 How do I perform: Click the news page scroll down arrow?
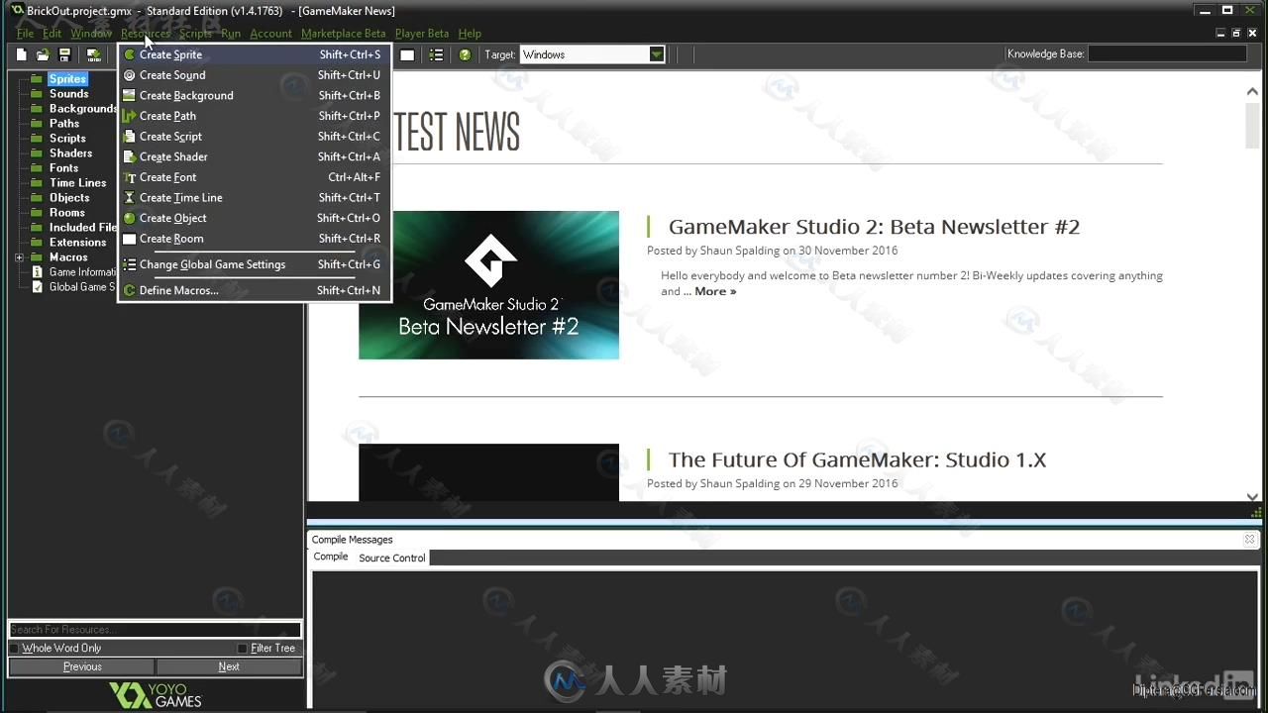pos(1252,497)
